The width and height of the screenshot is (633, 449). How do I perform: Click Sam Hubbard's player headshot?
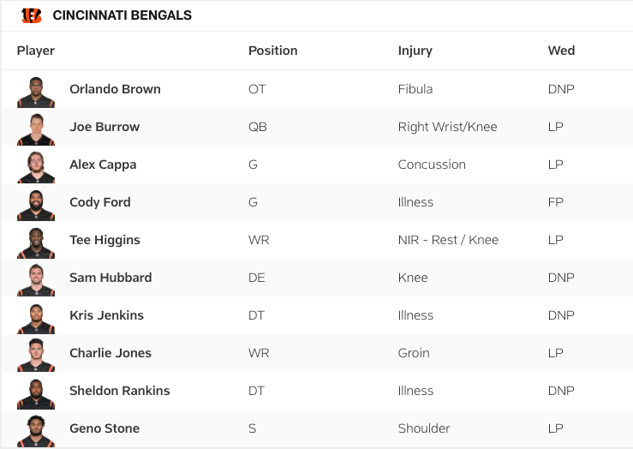[x=36, y=278]
